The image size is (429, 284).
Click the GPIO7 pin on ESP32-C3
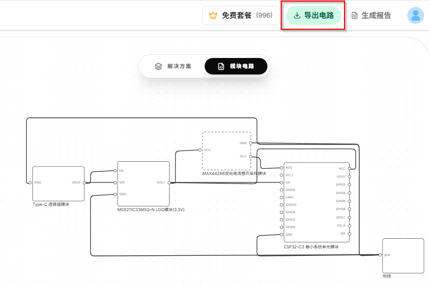click(349, 218)
